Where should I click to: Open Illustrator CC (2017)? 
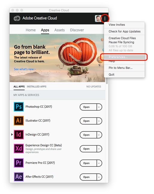point(88,121)
